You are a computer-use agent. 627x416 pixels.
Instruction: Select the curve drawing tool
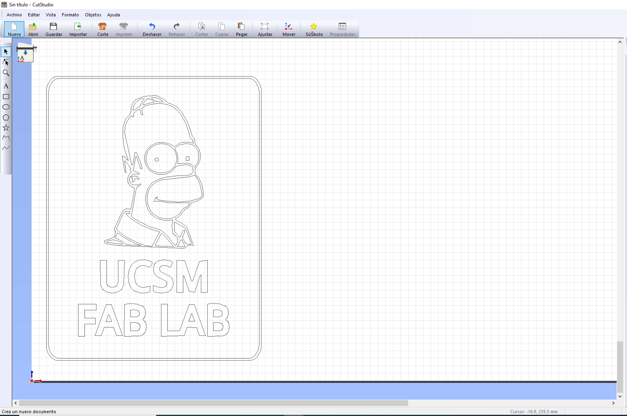[x=6, y=148]
